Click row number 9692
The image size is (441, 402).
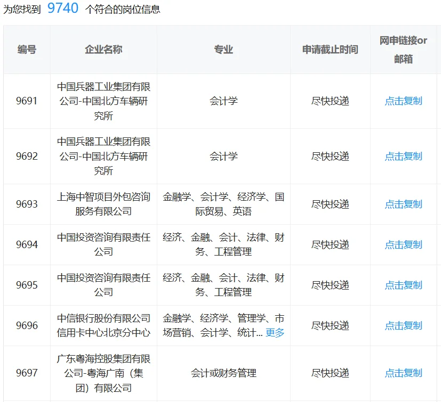pyautogui.click(x=27, y=156)
